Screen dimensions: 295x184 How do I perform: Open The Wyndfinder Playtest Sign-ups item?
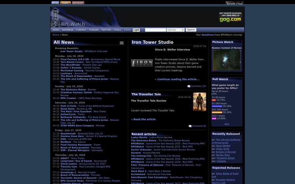tap(81, 65)
